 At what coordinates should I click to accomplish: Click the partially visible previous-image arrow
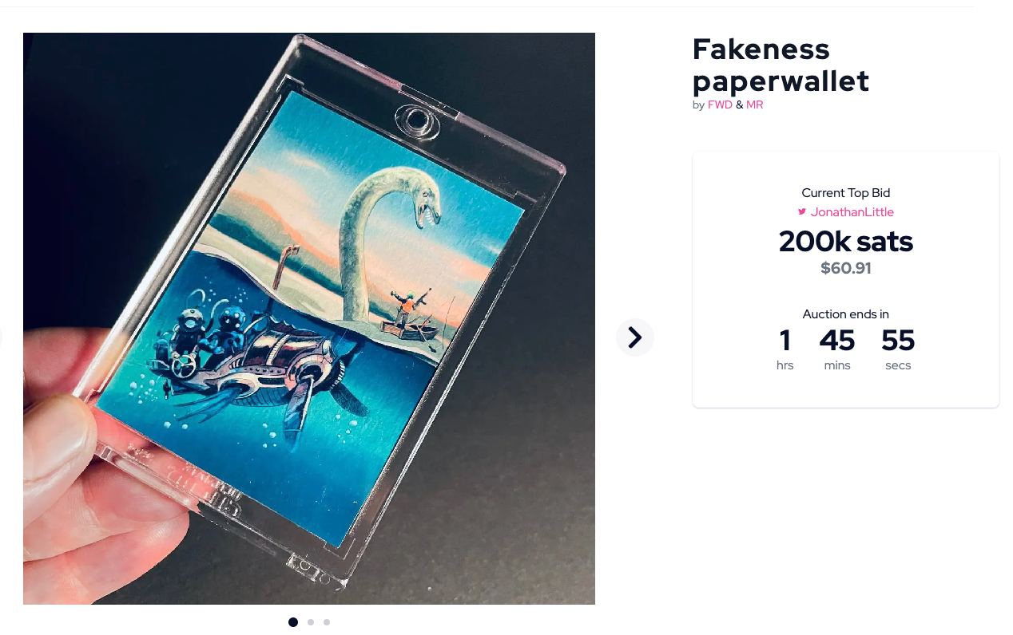tap(1, 337)
